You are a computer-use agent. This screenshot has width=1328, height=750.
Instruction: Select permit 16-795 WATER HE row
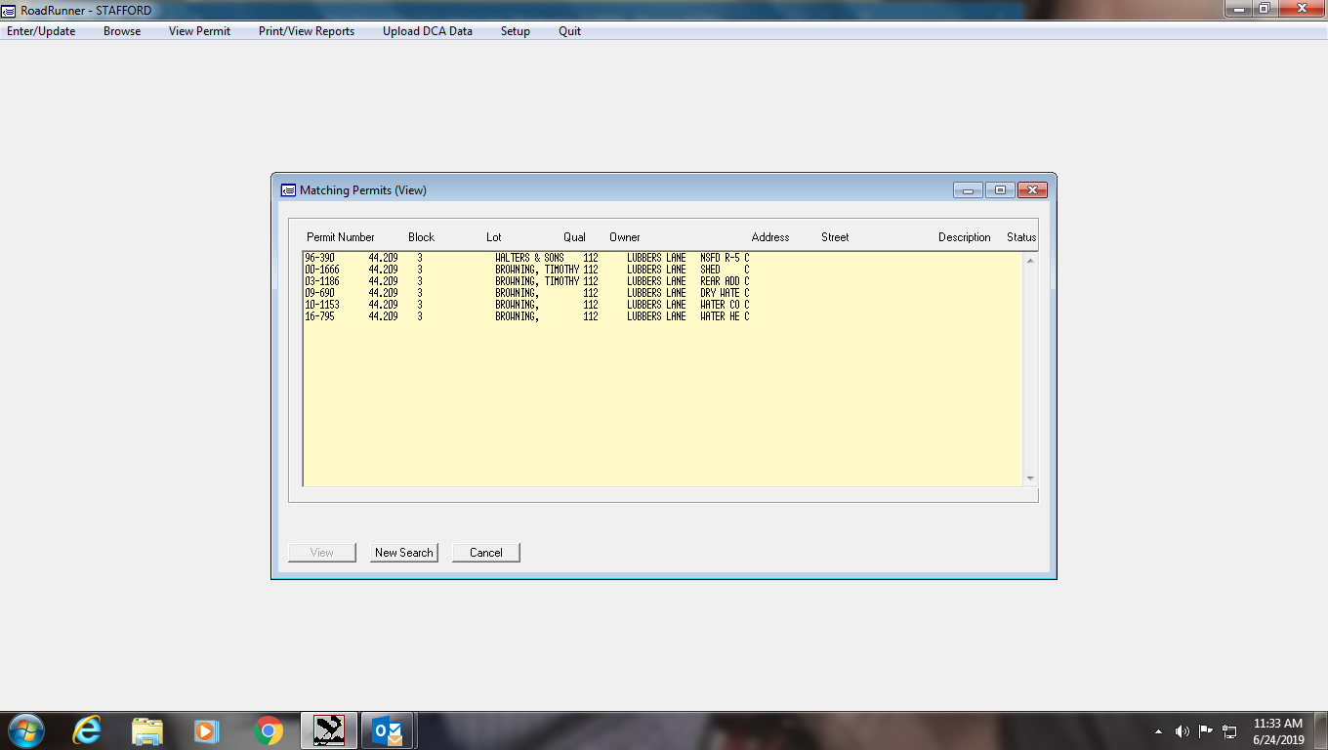[663, 316]
